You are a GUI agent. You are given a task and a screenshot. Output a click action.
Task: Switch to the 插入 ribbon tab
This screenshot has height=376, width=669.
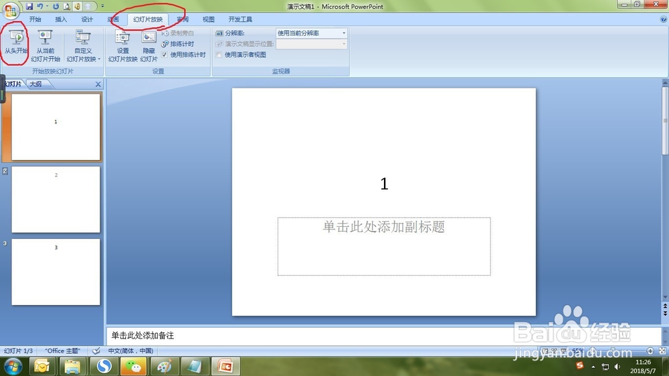(x=61, y=19)
